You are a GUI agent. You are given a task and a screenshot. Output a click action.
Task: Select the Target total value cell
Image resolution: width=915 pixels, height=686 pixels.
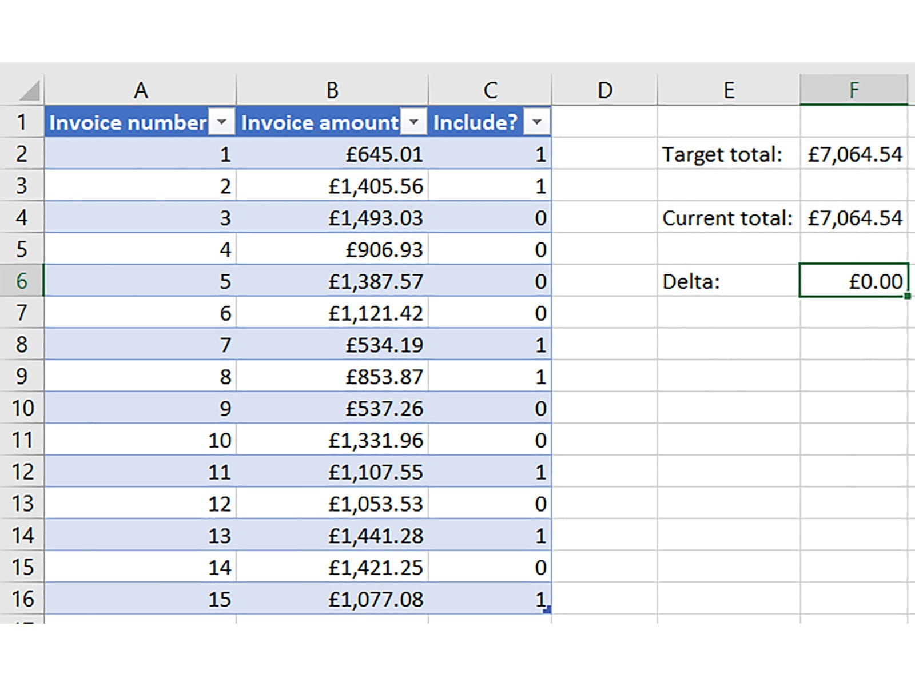coord(853,154)
